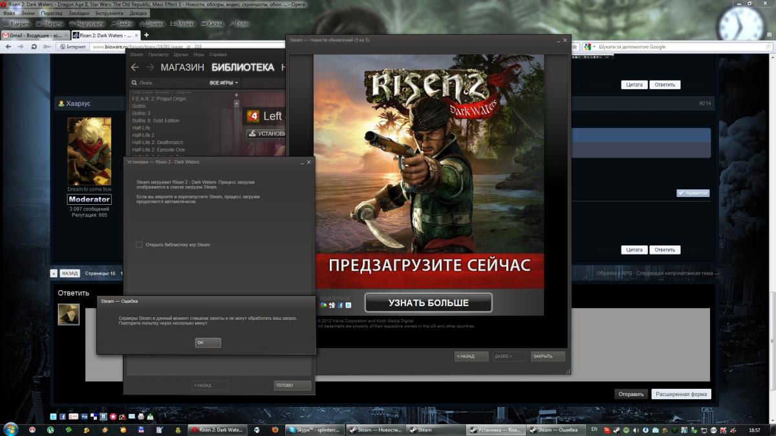Open Steam's Друзья menu
The image size is (776, 436).
pos(180,55)
